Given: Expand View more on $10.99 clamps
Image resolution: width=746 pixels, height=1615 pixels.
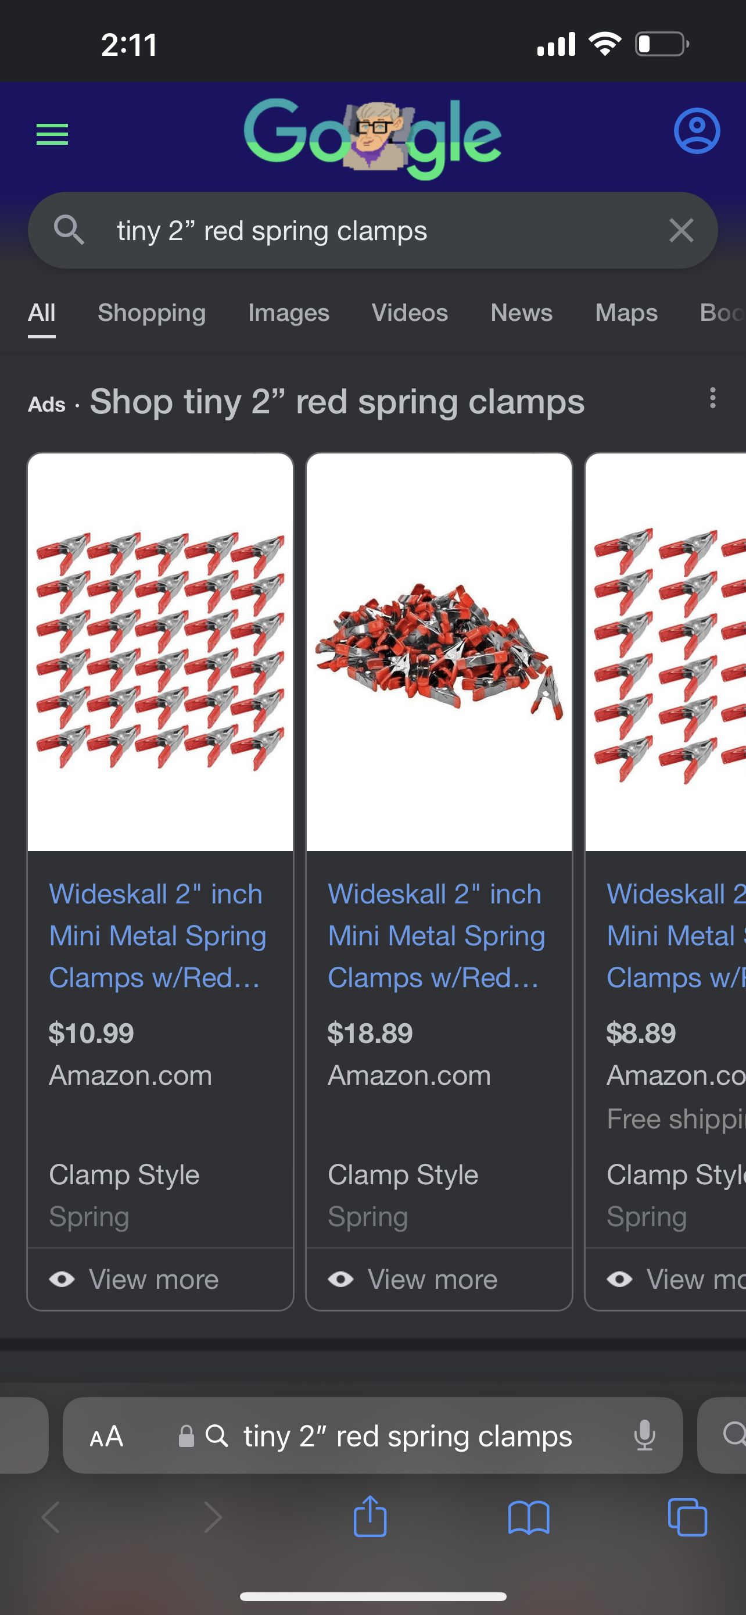Looking at the screenshot, I should 153,1279.
